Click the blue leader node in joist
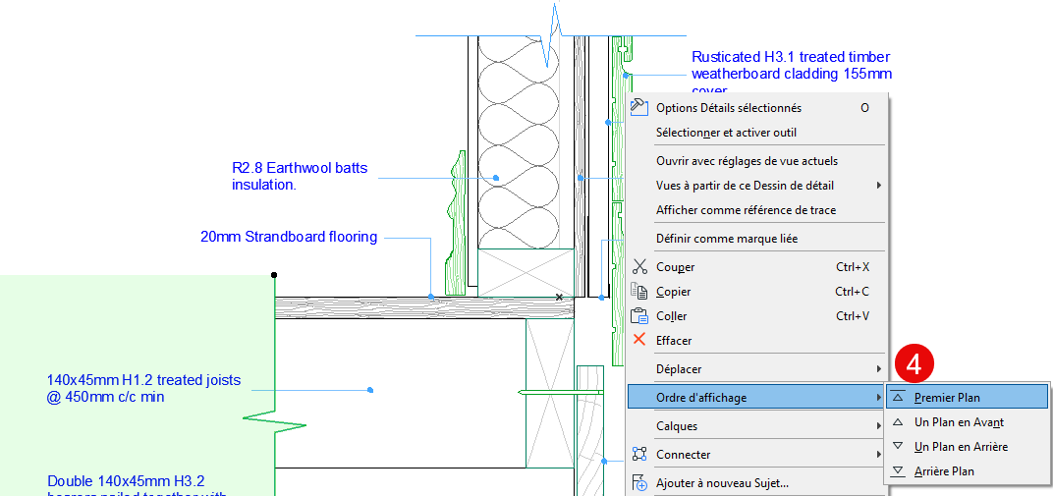The width and height of the screenshot is (1053, 496). pyautogui.click(x=370, y=390)
